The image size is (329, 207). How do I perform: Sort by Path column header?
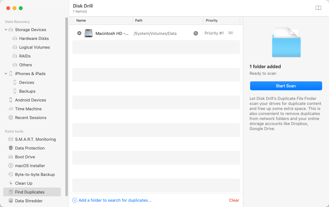[139, 20]
